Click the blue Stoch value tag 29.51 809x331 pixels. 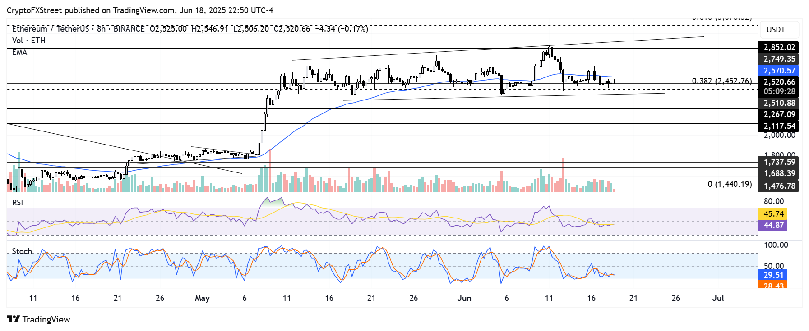pos(773,275)
